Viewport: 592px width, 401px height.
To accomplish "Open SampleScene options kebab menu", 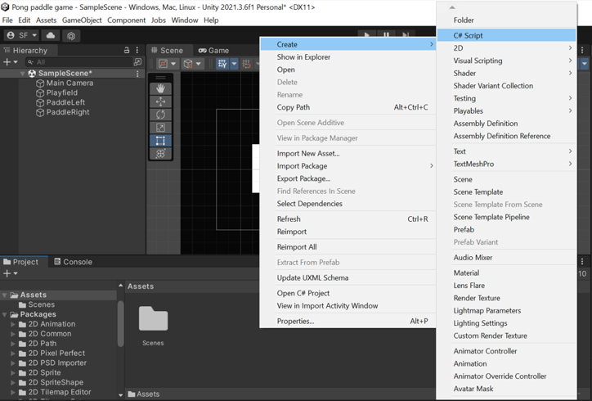I will click(137, 74).
